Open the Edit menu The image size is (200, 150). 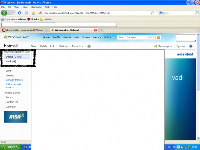[x=9, y=7]
